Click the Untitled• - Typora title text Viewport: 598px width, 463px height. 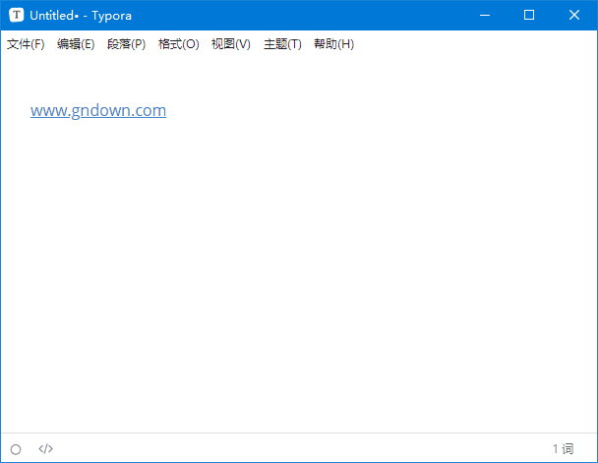coord(81,15)
